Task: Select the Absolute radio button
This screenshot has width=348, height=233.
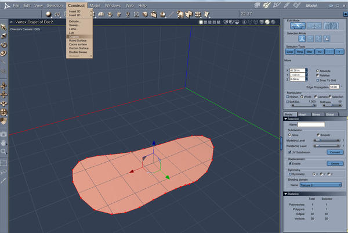Action: [x=317, y=71]
